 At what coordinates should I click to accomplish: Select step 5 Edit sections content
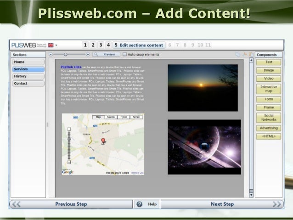pos(139,45)
